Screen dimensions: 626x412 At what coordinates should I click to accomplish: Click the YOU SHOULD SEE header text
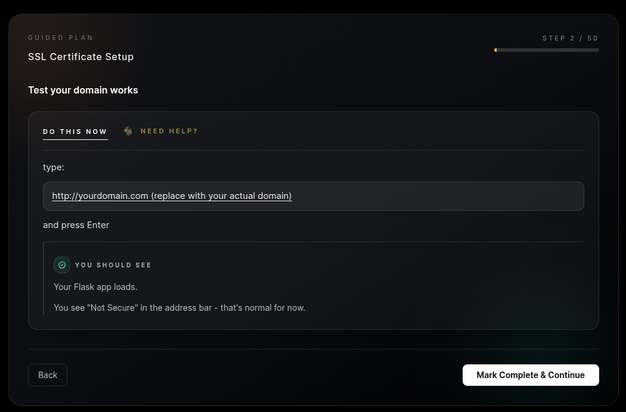click(113, 265)
